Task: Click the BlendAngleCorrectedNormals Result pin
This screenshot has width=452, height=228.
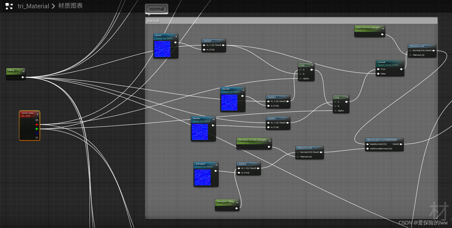Action: [x=401, y=144]
